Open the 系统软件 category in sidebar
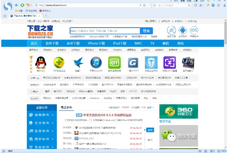The image size is (227, 153). click(42, 147)
